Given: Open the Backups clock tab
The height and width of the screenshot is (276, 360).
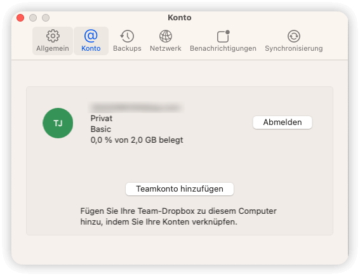Looking at the screenshot, I should 127,41.
